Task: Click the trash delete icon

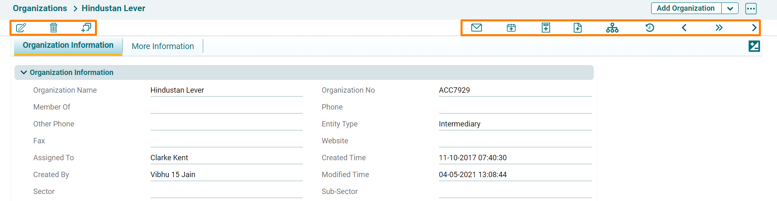Action: click(x=54, y=28)
